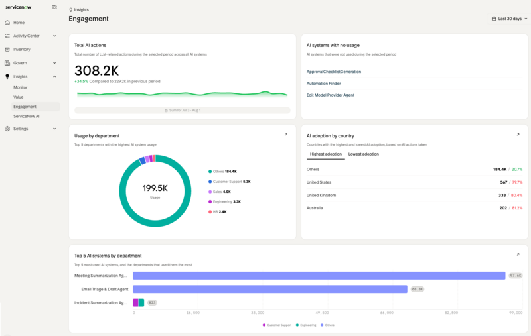Click the Govern building icon
The width and height of the screenshot is (531, 336).
coord(7,63)
